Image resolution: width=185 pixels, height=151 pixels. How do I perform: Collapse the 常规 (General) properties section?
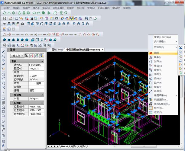point(42,61)
